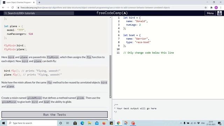Open Task View on the taskbar
This screenshot has height=126, width=224.
click(68, 123)
